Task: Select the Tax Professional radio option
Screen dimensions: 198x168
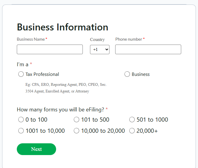Action: 21,74
